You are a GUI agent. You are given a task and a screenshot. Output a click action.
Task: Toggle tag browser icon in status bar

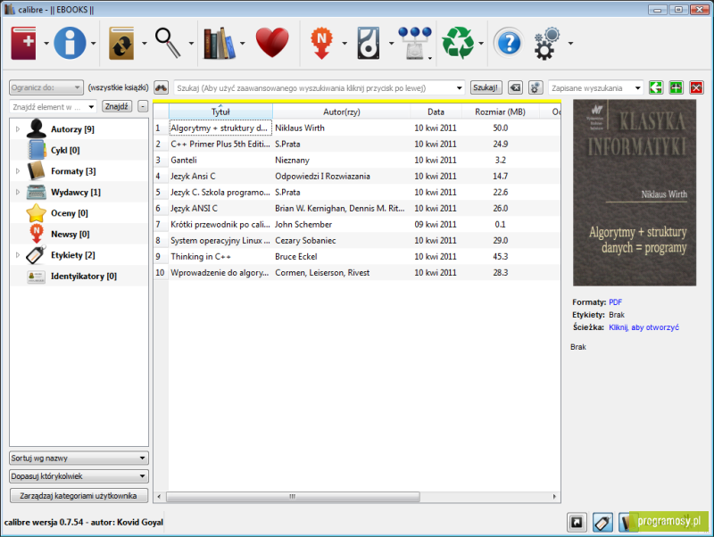click(x=602, y=522)
